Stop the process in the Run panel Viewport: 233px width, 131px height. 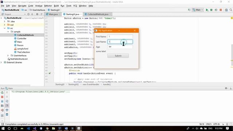(2, 97)
